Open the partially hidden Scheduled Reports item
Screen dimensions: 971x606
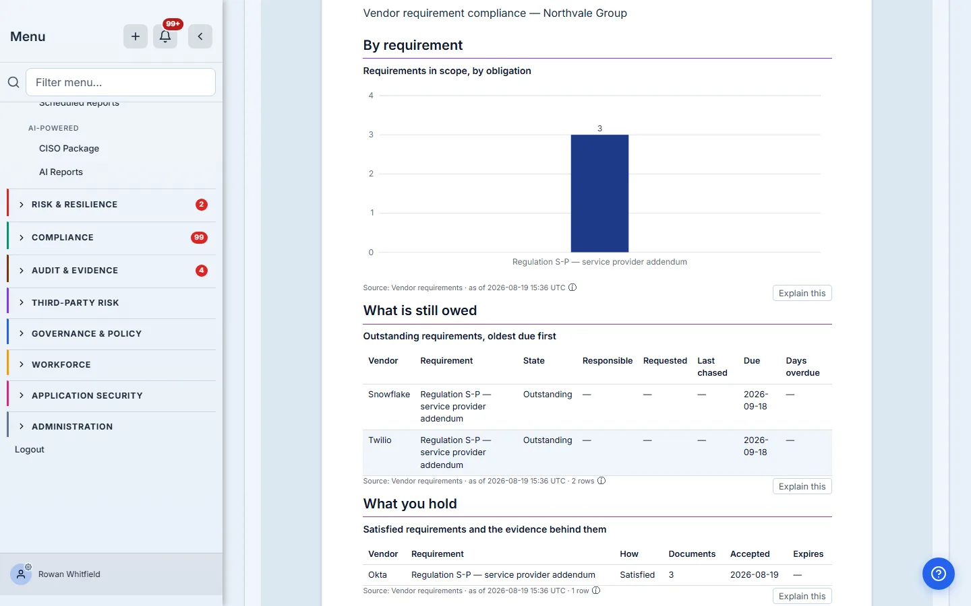79,104
